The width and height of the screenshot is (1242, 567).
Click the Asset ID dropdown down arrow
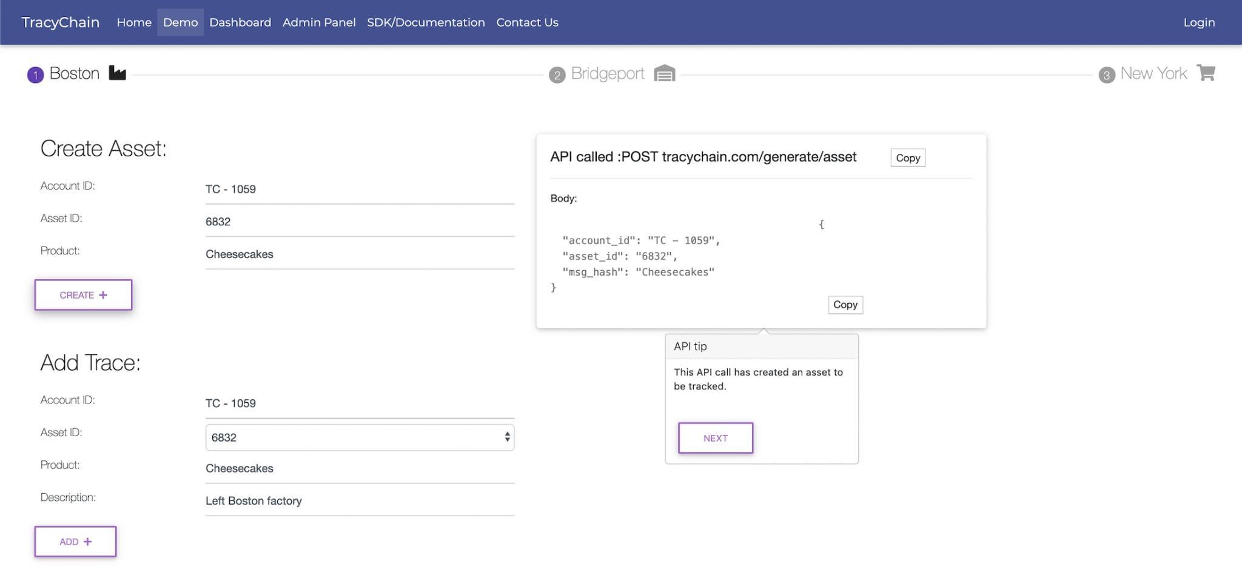(507, 440)
